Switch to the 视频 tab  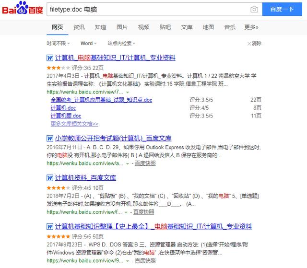[x=143, y=27]
